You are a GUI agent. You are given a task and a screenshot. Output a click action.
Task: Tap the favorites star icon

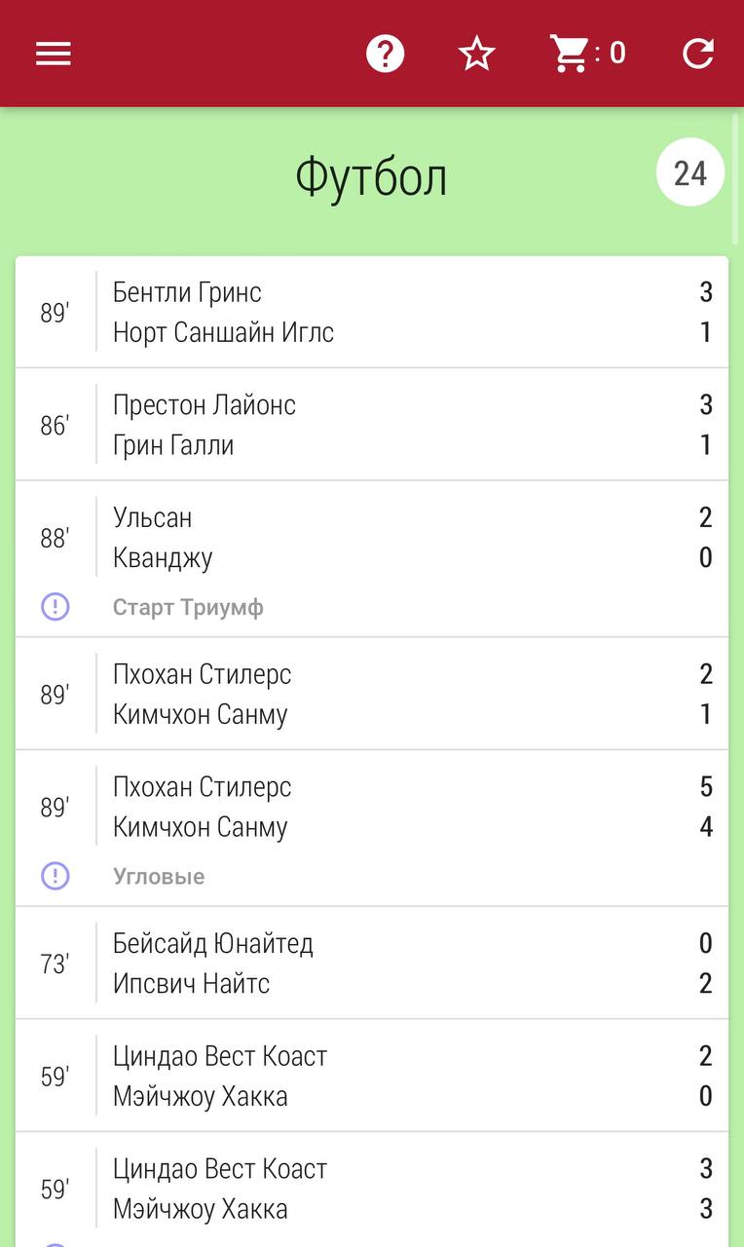[477, 54]
